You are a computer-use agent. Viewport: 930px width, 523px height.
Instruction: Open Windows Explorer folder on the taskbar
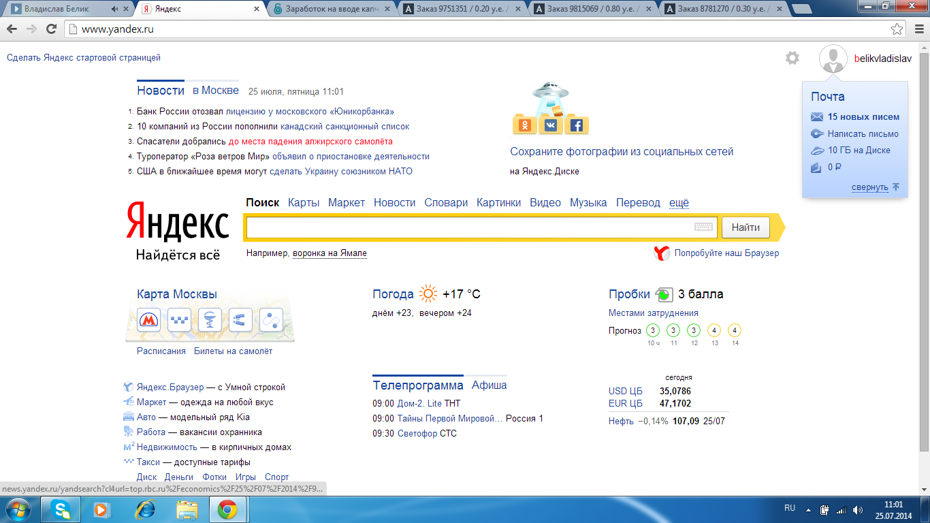(x=187, y=509)
